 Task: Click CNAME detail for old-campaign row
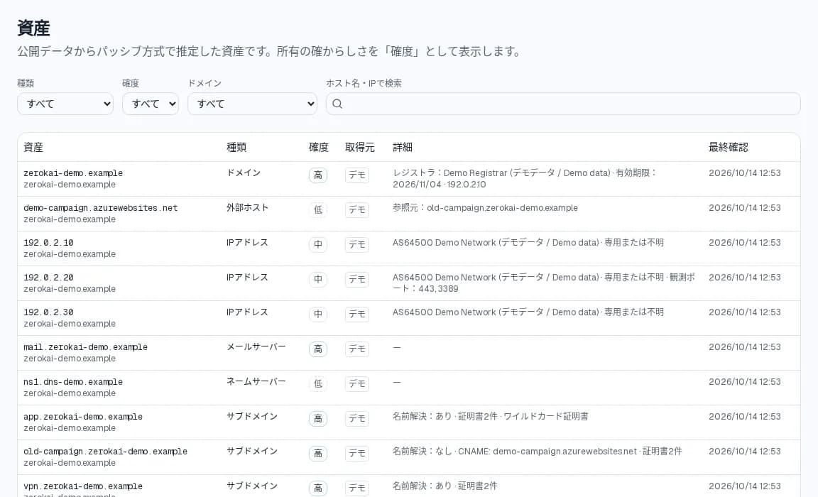537,452
